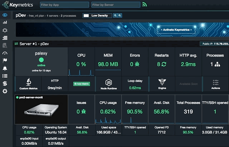Screen dimensions: 229x147
Task: Click the large Avail. Disk 56.8% value
Action: [161, 112]
